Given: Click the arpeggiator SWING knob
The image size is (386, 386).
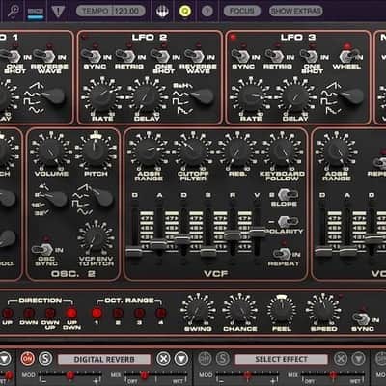Looking at the screenshot, I should coord(198,310).
